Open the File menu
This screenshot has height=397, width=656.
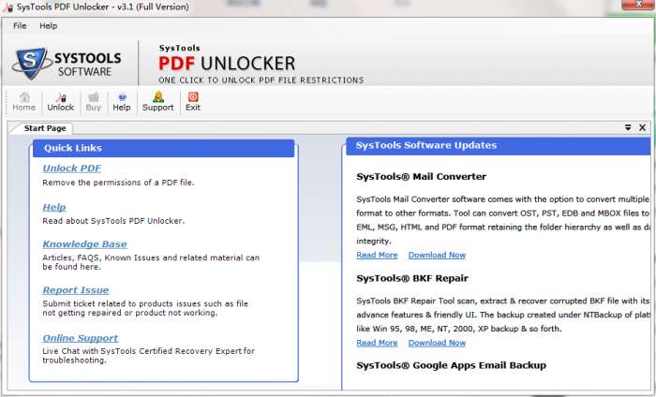coord(20,26)
